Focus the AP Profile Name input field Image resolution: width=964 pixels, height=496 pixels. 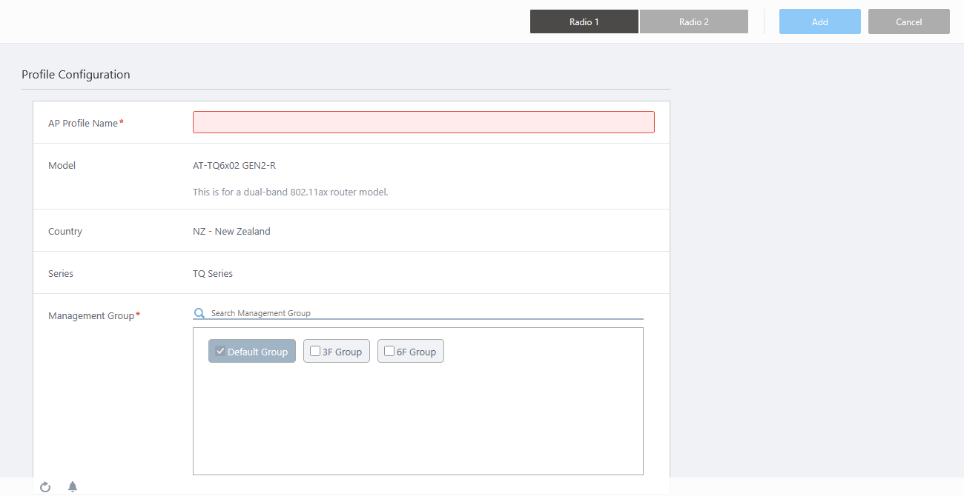point(423,122)
